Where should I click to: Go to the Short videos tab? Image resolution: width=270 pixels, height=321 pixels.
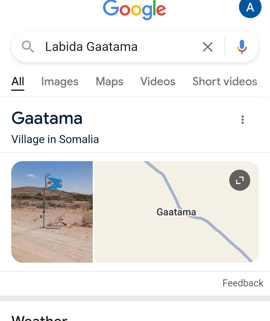[x=225, y=82]
